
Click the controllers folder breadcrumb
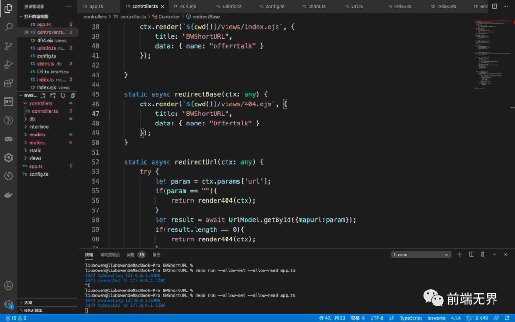click(95, 16)
